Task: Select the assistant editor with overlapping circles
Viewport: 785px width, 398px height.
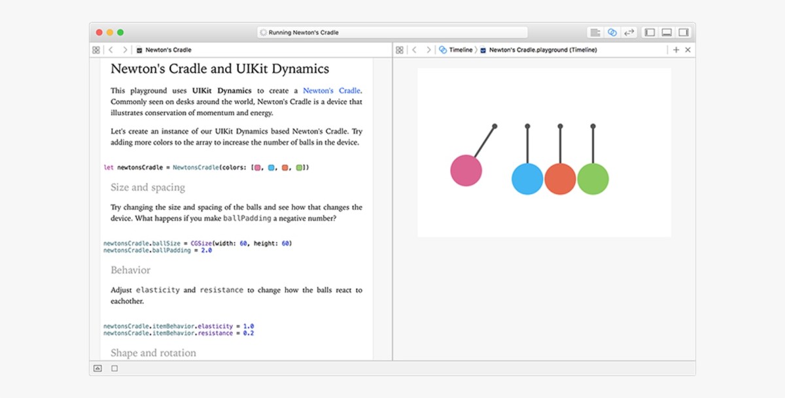Action: (612, 32)
